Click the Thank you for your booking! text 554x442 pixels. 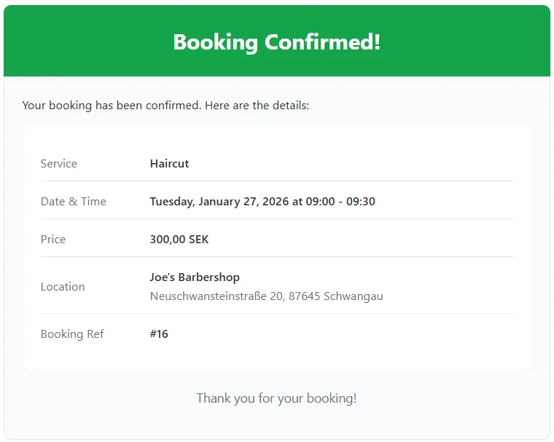point(277,398)
